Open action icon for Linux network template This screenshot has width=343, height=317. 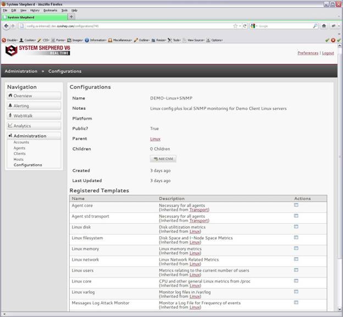296,259
